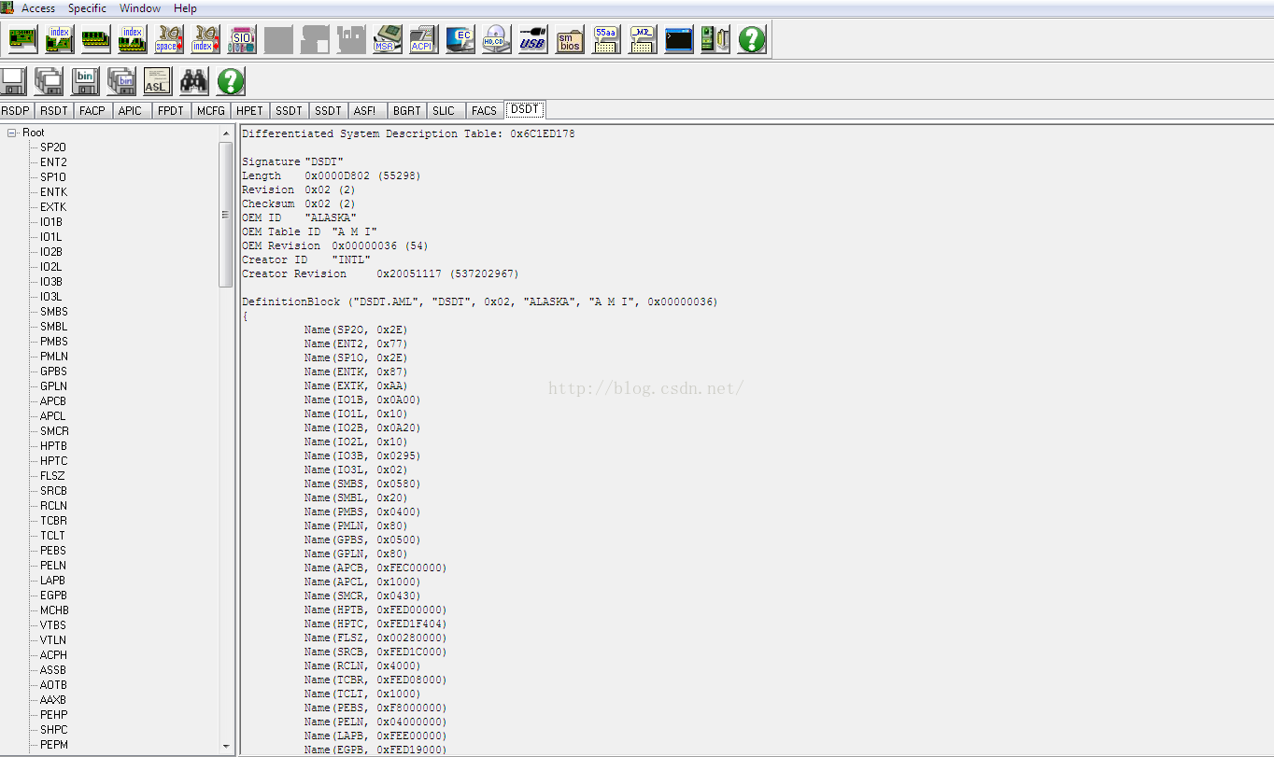Switch to the FPDT tab

tap(171, 111)
